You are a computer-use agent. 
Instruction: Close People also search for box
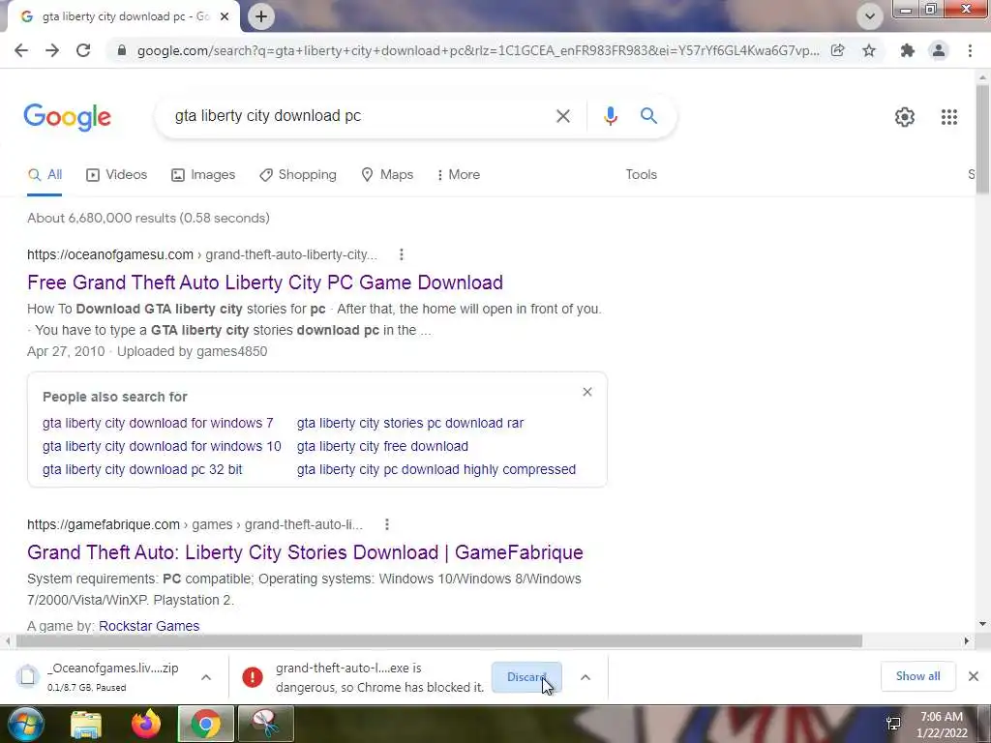587,392
